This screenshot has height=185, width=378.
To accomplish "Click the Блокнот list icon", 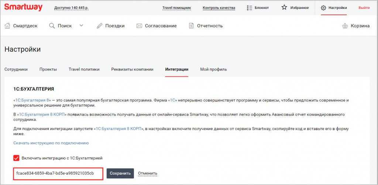I will coord(250,8).
